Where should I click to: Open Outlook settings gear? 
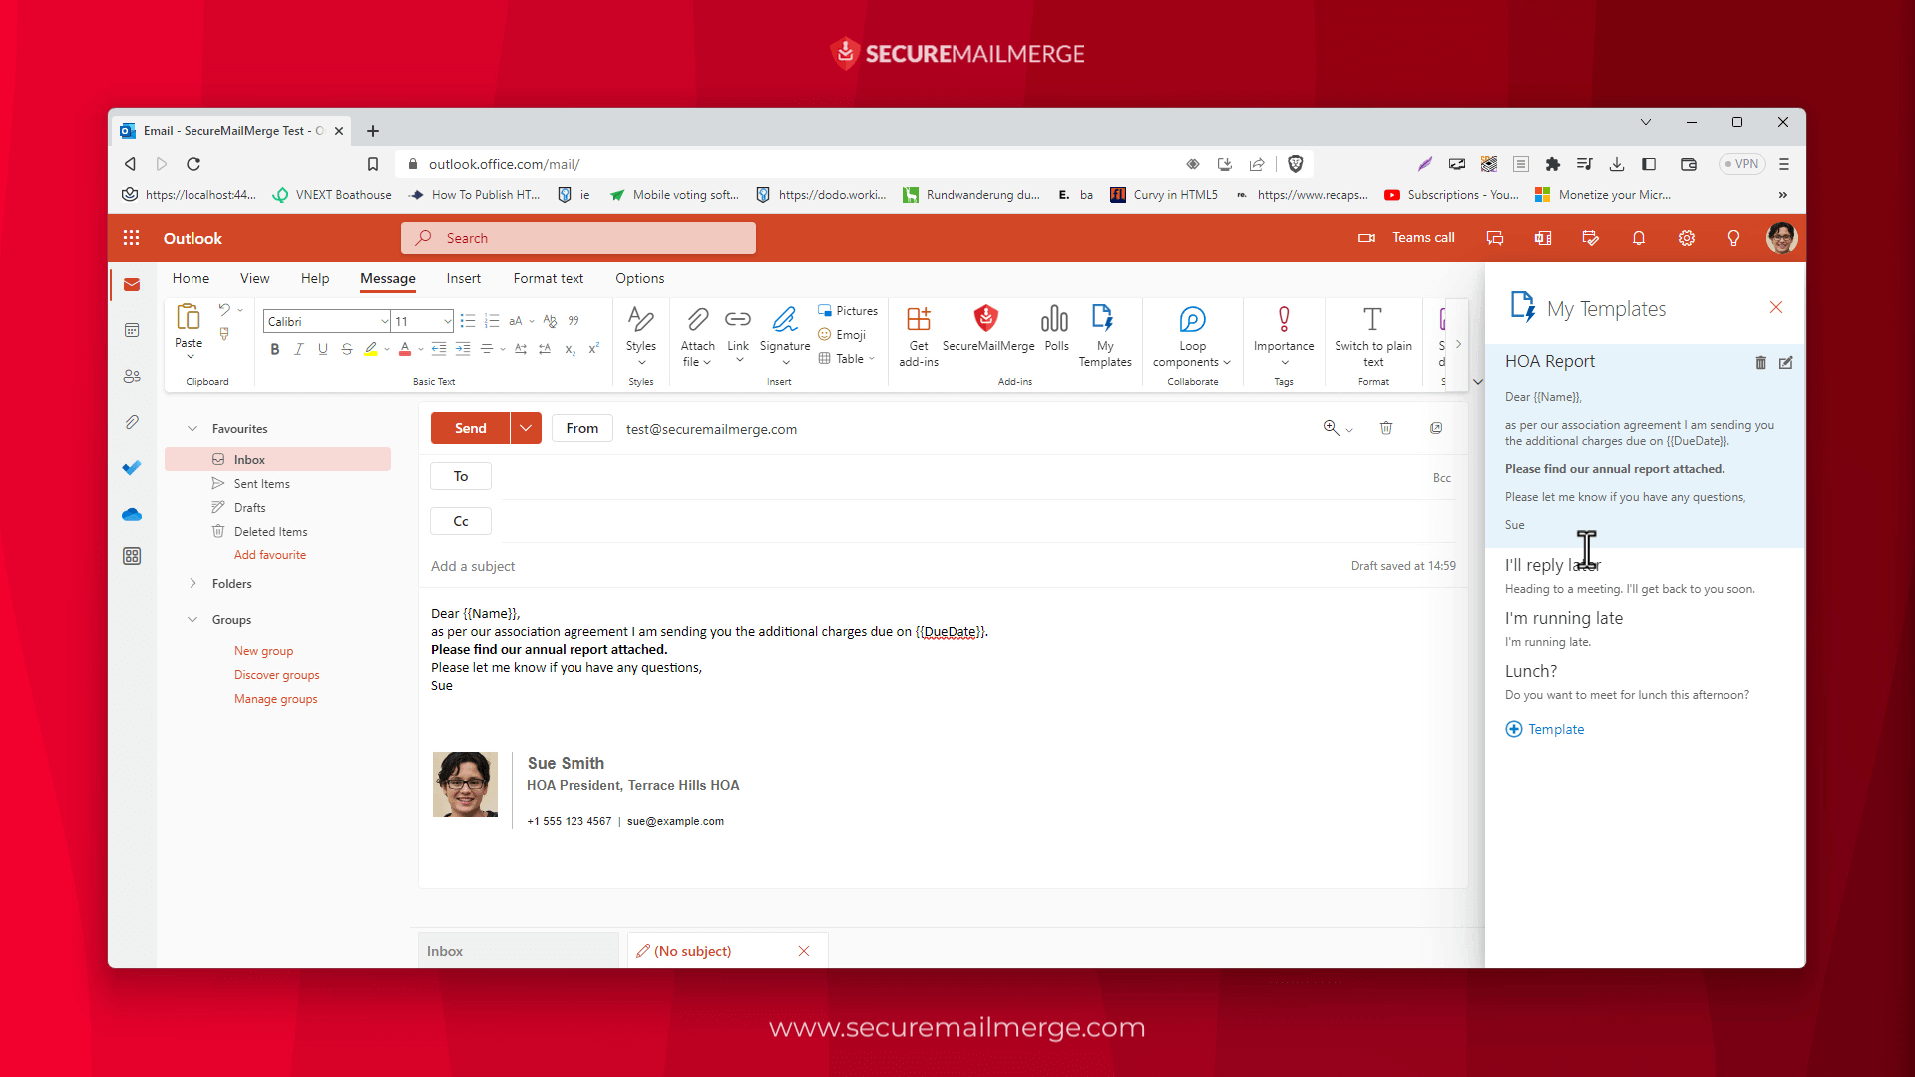pyautogui.click(x=1686, y=238)
